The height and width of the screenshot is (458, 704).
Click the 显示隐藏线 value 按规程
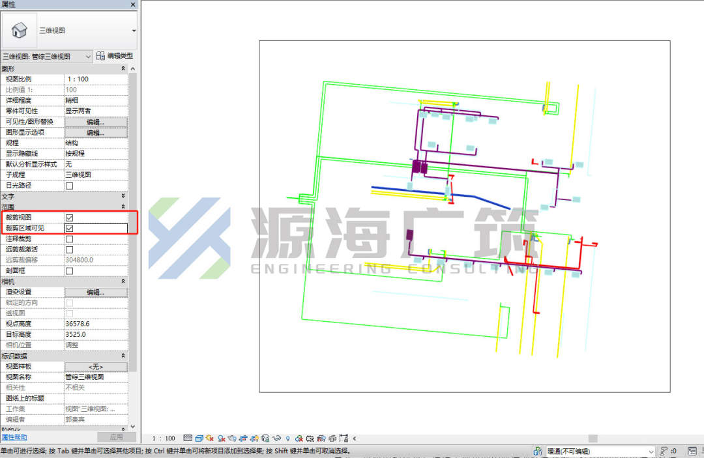(x=96, y=153)
